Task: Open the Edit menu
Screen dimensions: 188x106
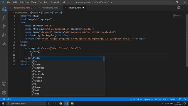Action: [15, 2]
